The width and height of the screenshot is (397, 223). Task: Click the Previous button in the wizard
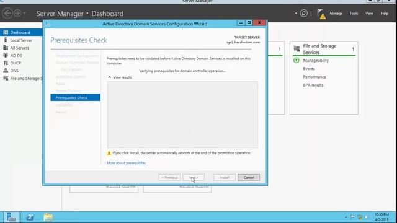click(x=169, y=178)
